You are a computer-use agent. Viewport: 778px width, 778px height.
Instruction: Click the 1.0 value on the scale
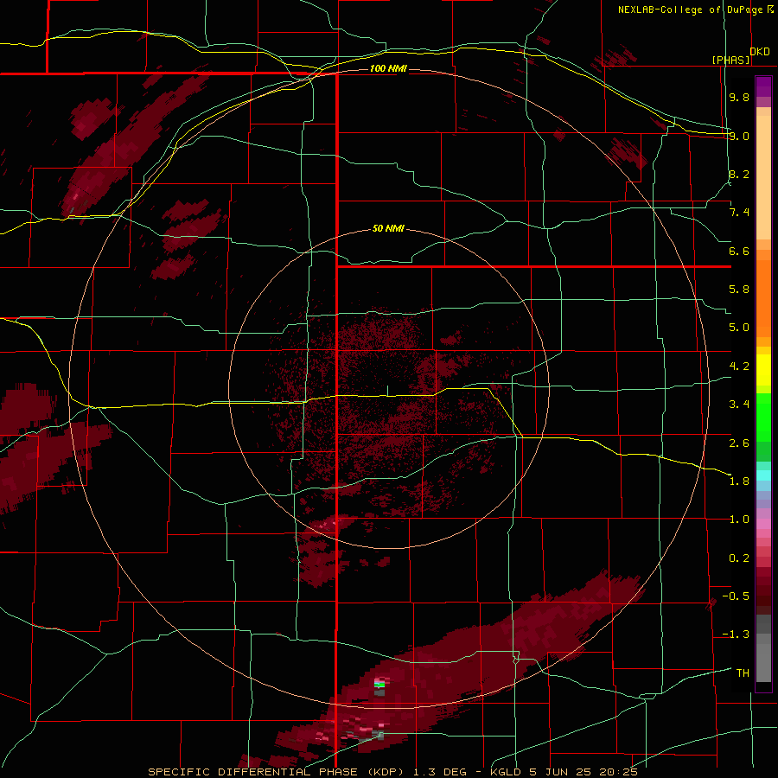pyautogui.click(x=739, y=520)
